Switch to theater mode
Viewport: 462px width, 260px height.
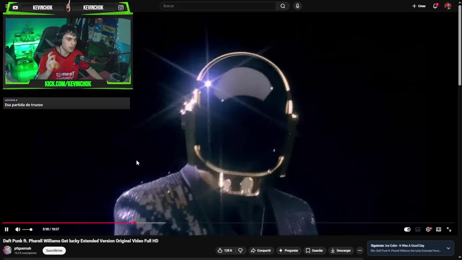(439, 229)
